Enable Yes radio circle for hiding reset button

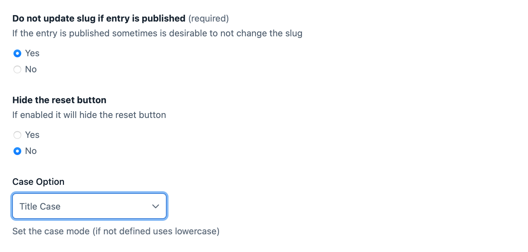coord(17,135)
